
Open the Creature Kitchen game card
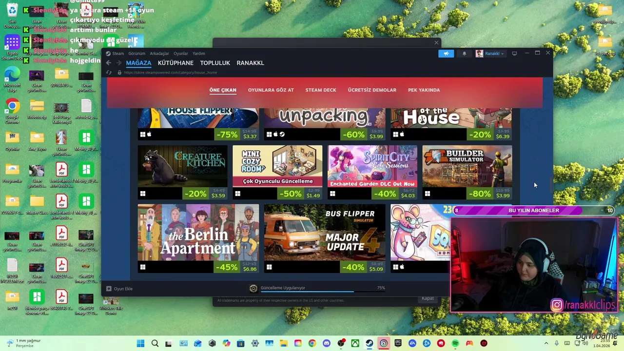coord(182,172)
